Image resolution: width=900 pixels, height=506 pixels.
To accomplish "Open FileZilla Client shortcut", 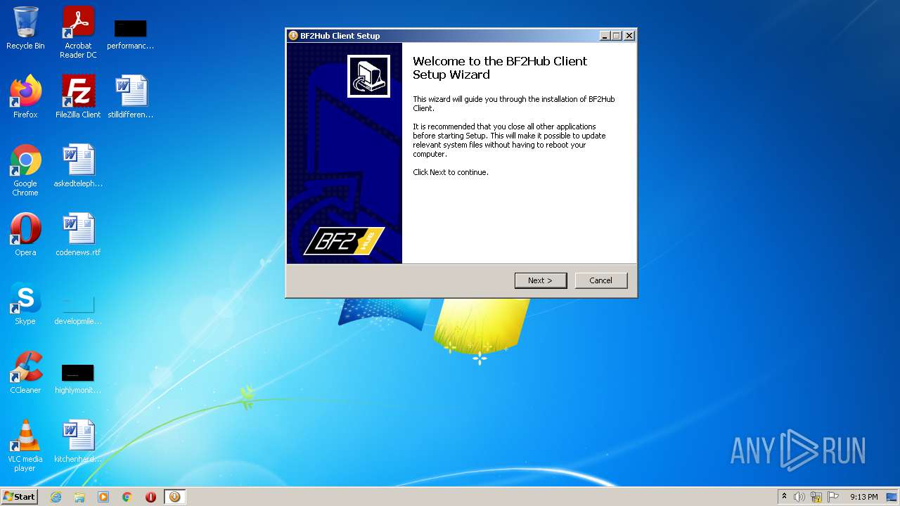I will [x=78, y=97].
